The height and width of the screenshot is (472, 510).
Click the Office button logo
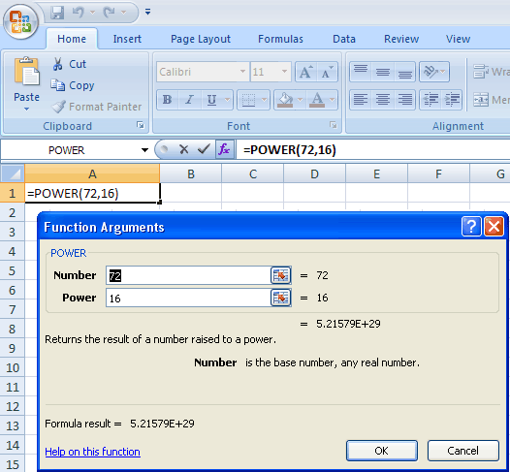[20, 22]
